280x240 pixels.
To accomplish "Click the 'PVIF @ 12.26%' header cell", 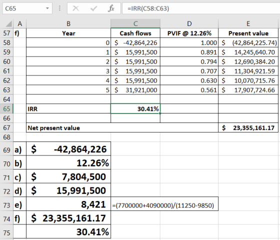I will point(189,33).
